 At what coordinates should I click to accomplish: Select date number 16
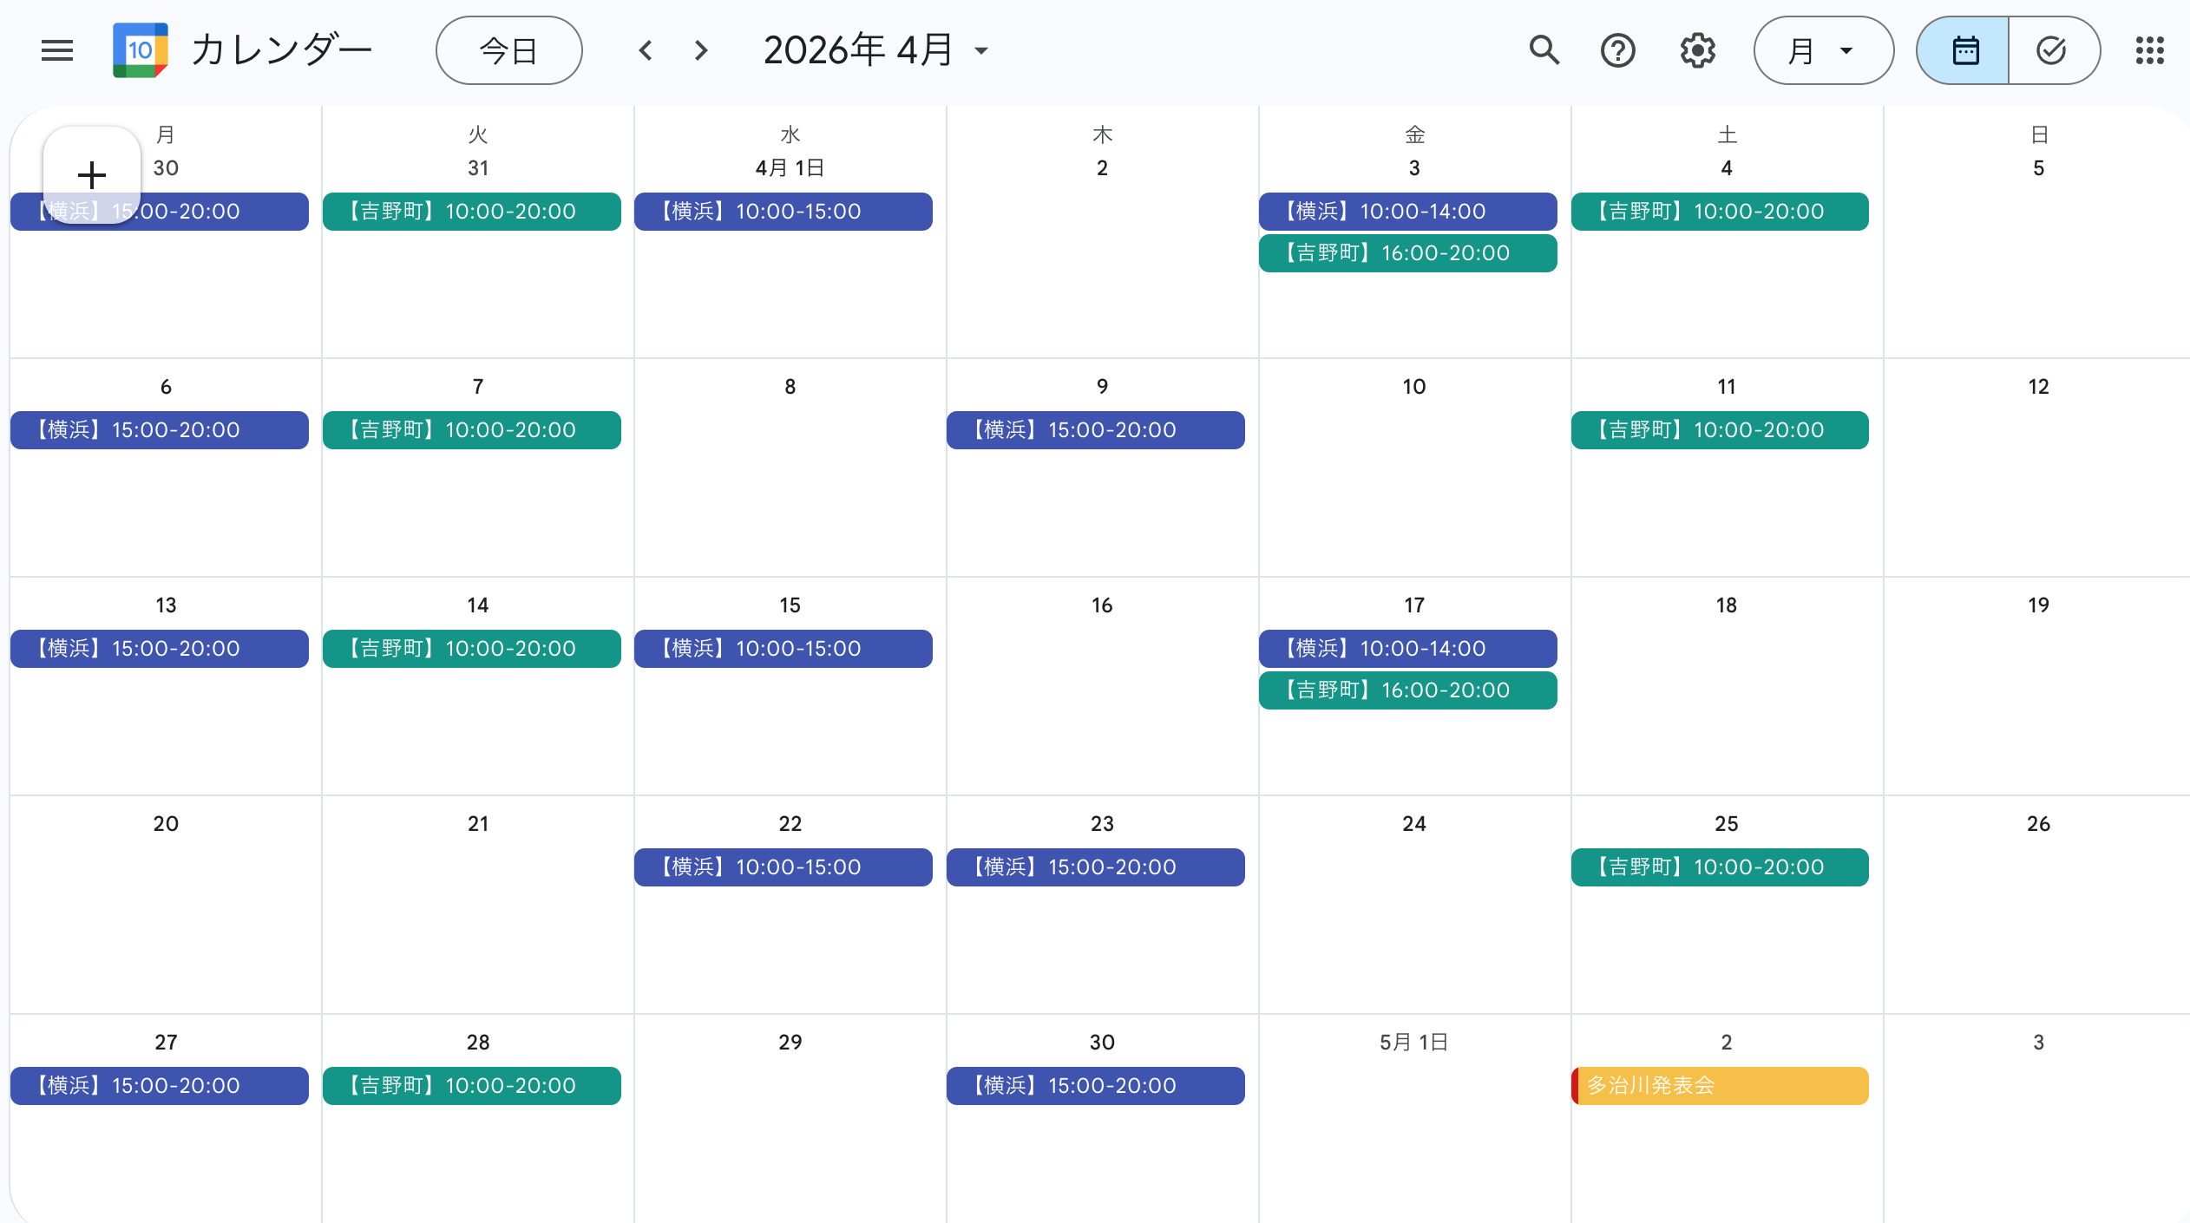pos(1102,605)
